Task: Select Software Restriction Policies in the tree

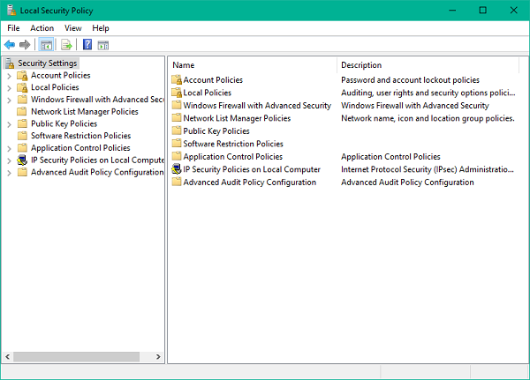Action: (x=79, y=136)
